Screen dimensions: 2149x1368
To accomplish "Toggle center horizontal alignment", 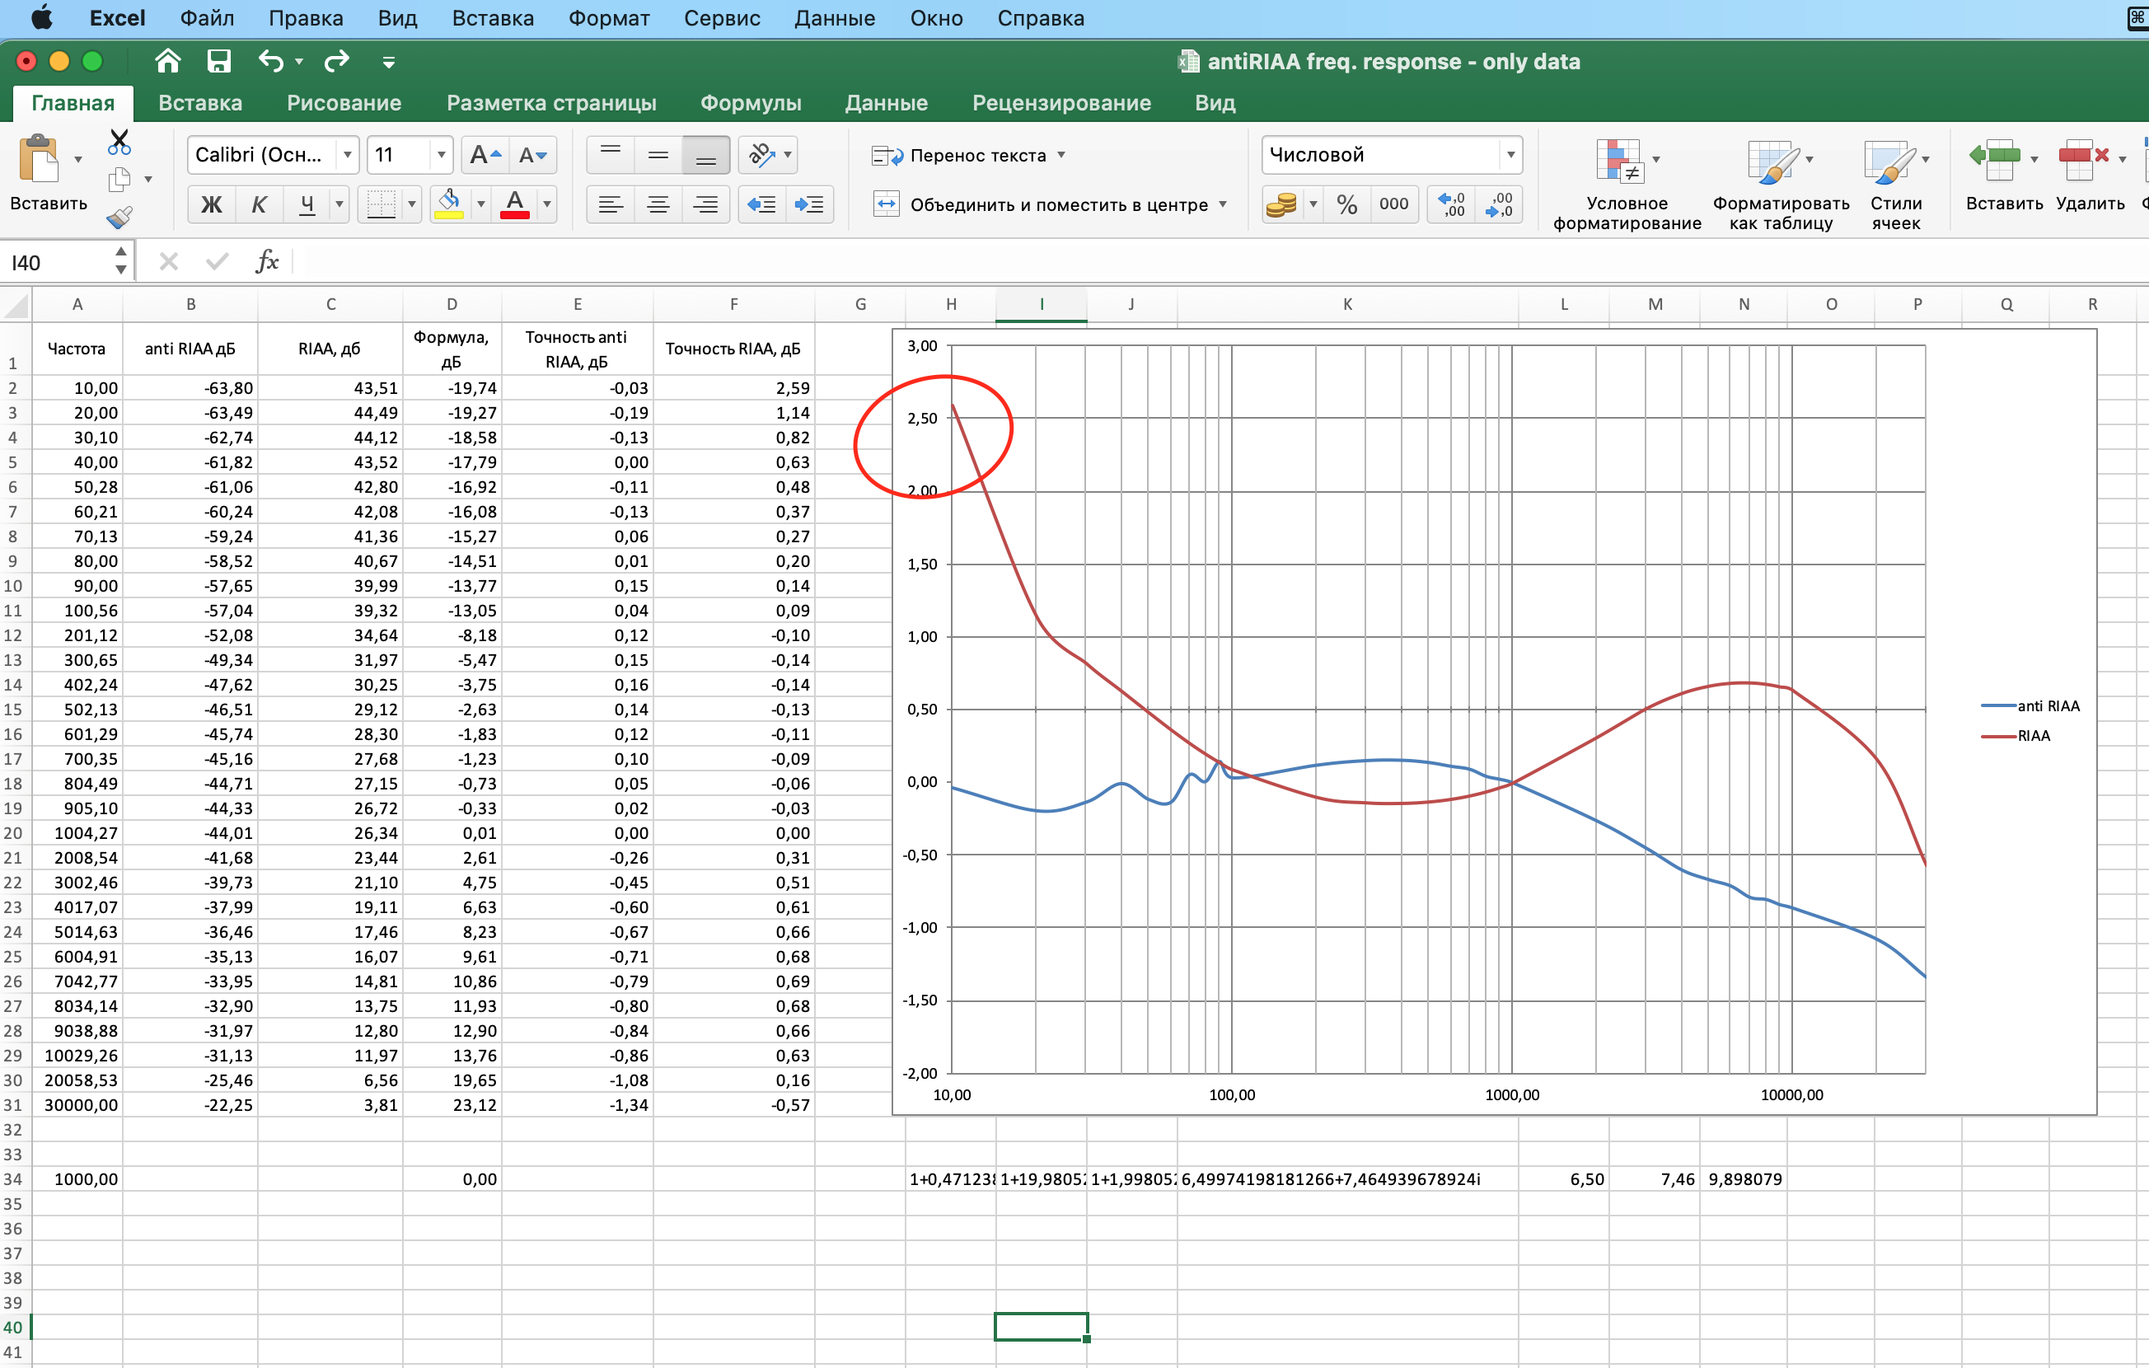I will click(658, 204).
